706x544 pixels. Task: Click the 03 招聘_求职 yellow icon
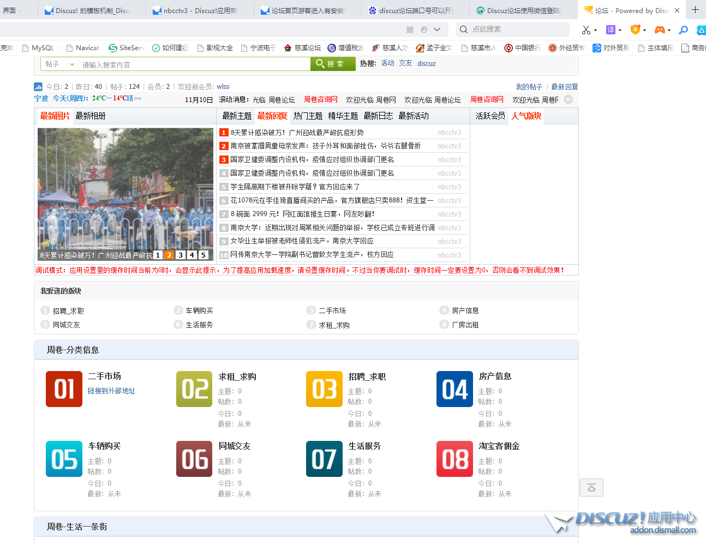point(324,389)
